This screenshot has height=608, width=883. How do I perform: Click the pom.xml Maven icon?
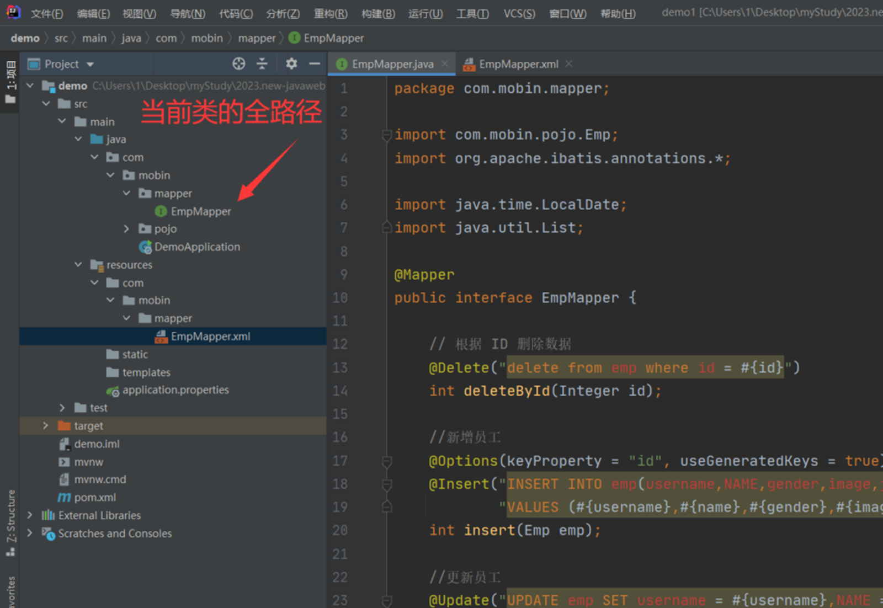(x=66, y=497)
